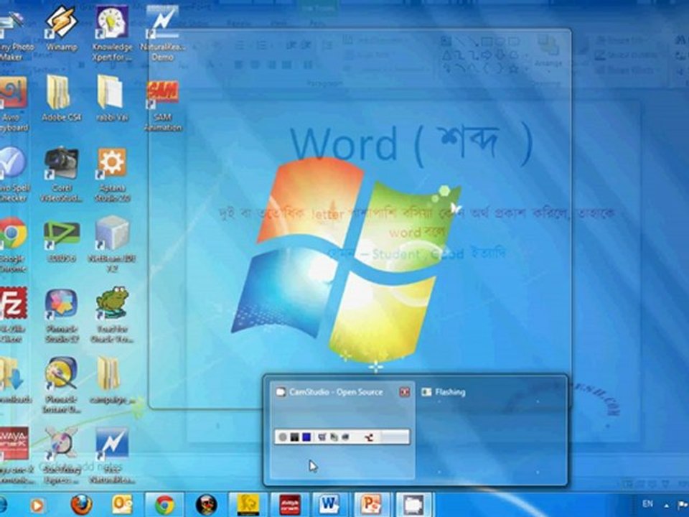Select the Corel VideoStudio camera shortcut
This screenshot has width=689, height=517.
pyautogui.click(x=62, y=174)
